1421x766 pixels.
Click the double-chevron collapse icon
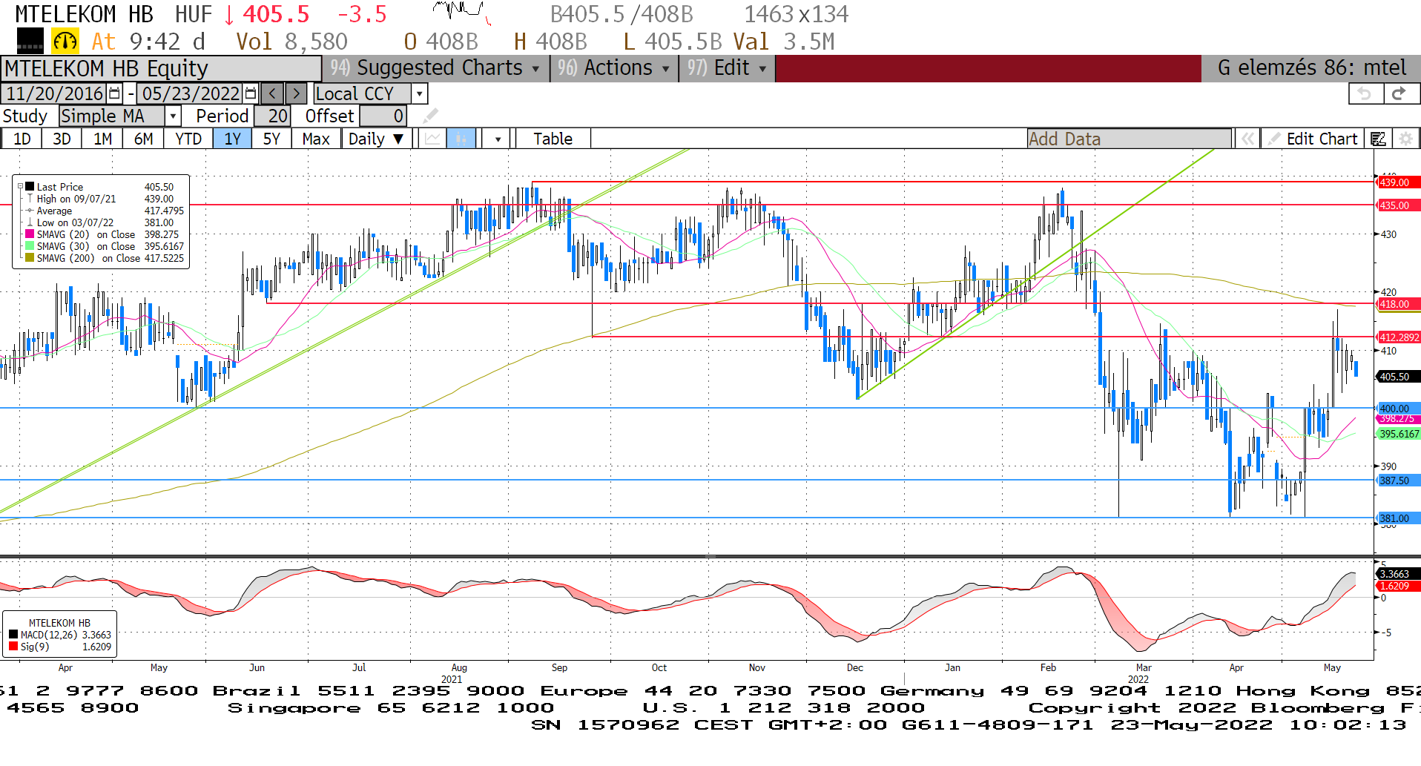pyautogui.click(x=1248, y=139)
